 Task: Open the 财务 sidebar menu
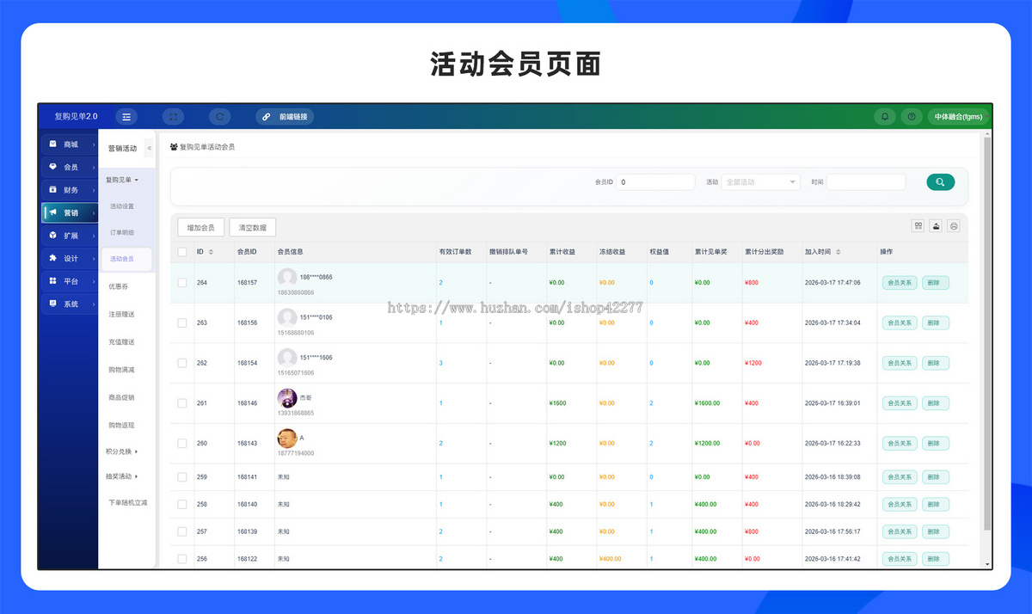(70, 190)
